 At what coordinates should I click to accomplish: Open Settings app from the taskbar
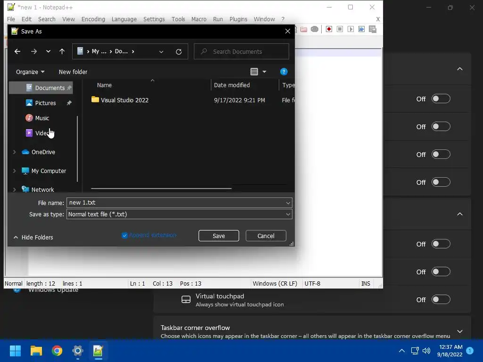click(x=78, y=351)
